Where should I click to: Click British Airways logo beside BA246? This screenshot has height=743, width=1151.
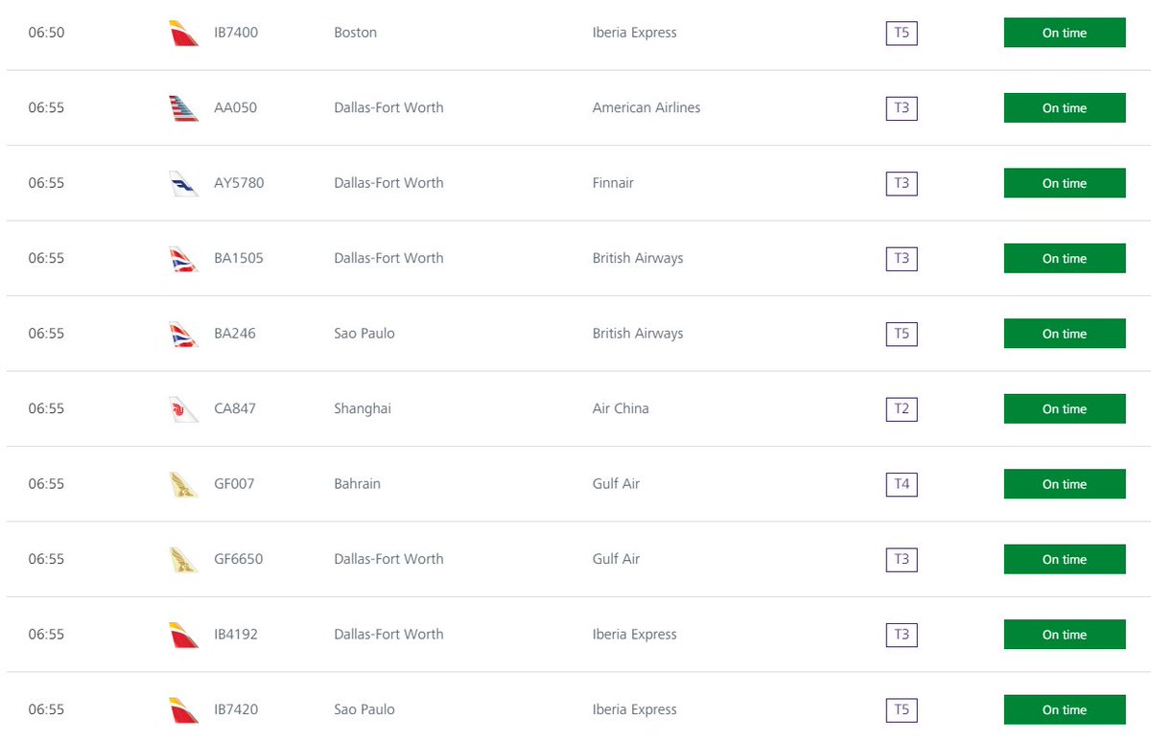pyautogui.click(x=182, y=334)
